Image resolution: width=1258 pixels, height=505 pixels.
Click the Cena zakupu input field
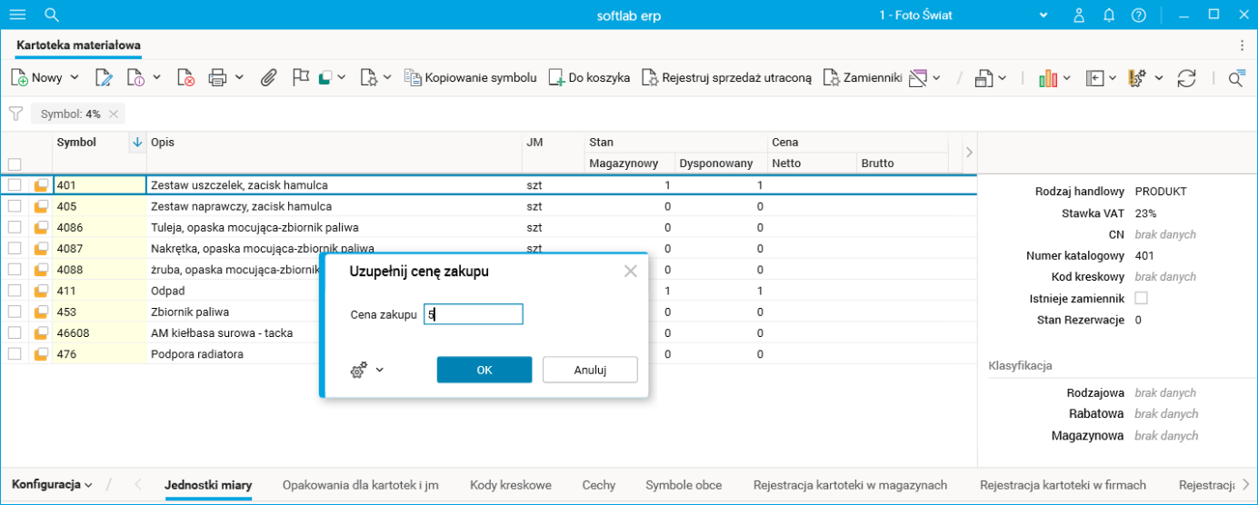pyautogui.click(x=474, y=314)
